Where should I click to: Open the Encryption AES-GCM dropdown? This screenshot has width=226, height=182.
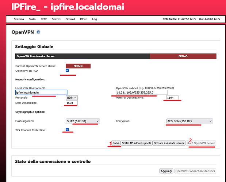tap(189, 121)
